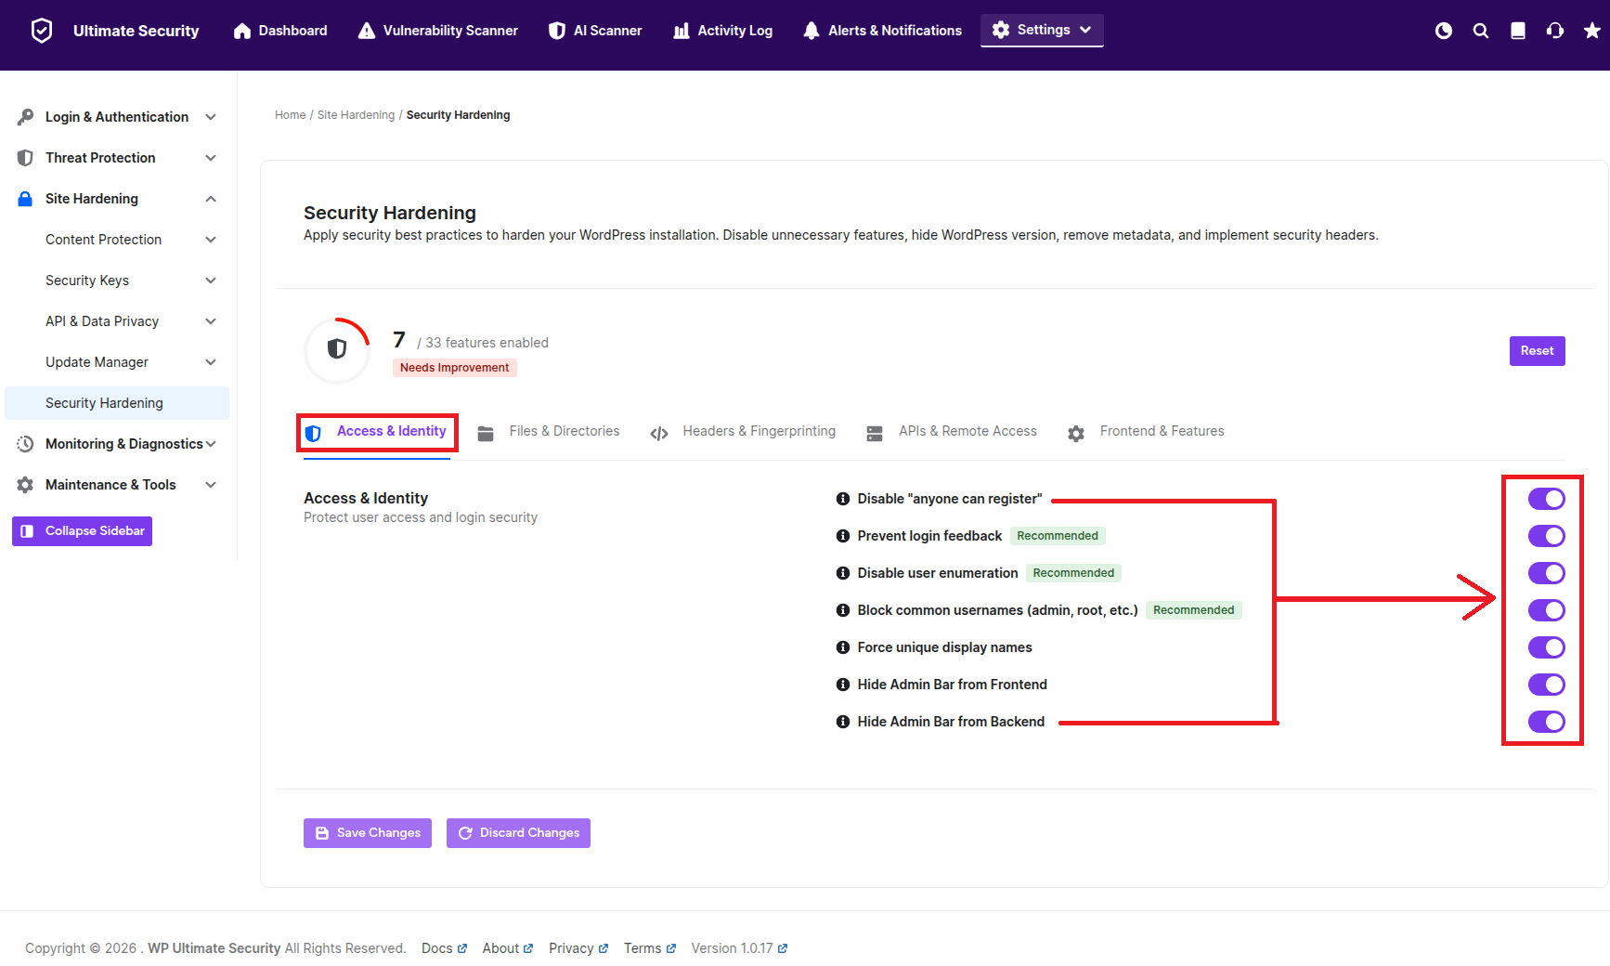The width and height of the screenshot is (1610, 966).
Task: Click the book documentation icon
Action: coord(1518,31)
